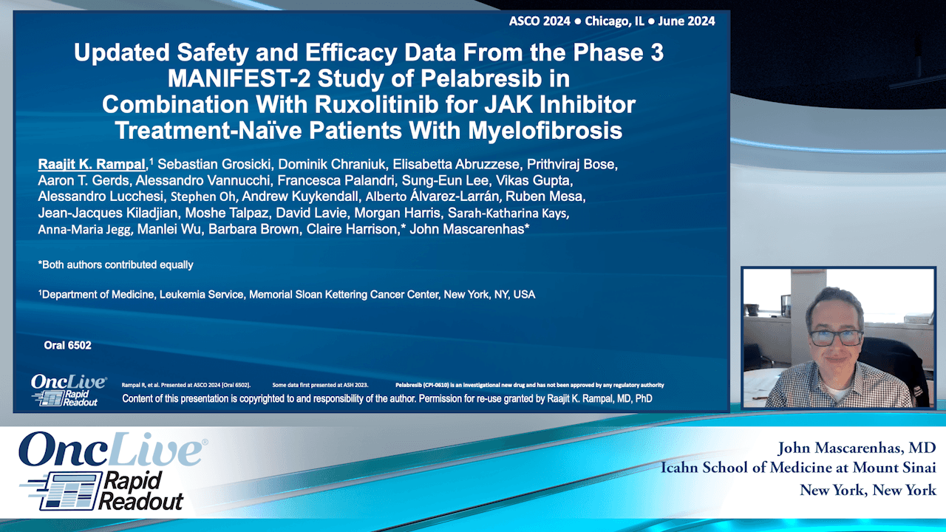Click author name 'Sarah-Katharina Kays'
Image resolution: width=946 pixels, height=532 pixels.
509,213
